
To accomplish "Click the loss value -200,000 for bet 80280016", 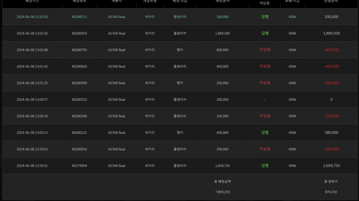I will pos(331,149).
